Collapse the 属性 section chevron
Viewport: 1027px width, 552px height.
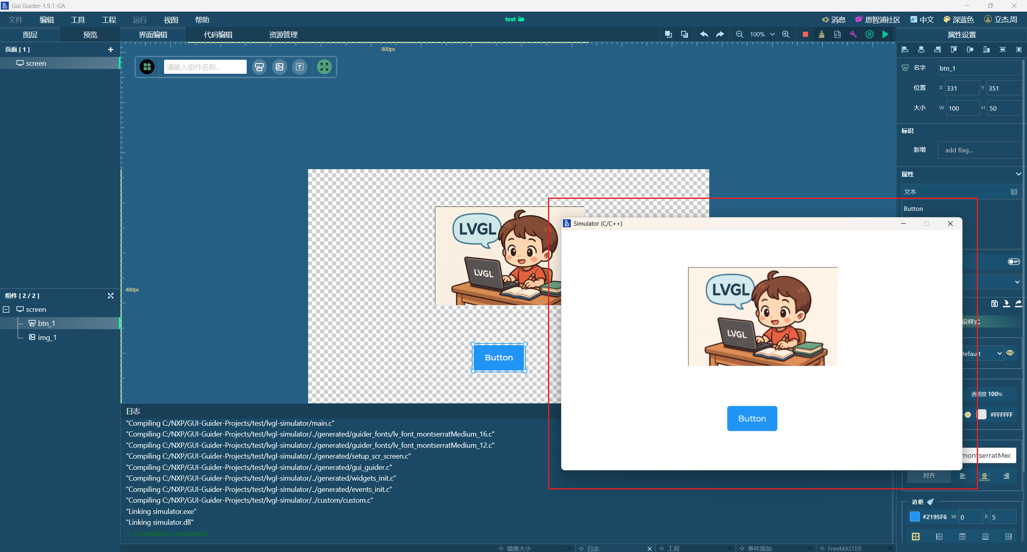tap(1019, 174)
